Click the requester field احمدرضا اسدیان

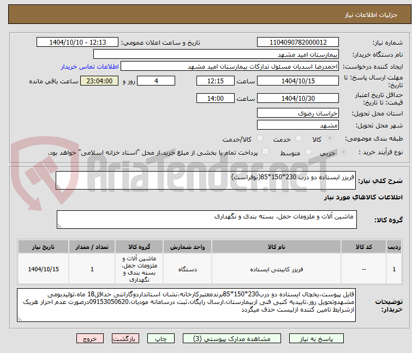point(230,66)
